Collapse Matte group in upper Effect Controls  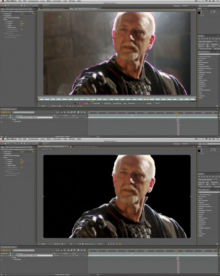[x=3, y=20]
